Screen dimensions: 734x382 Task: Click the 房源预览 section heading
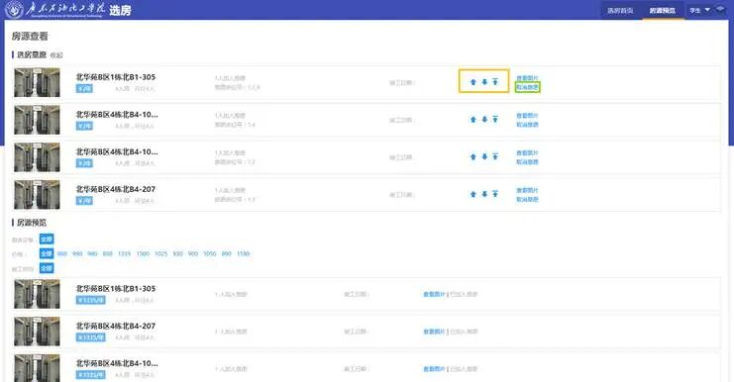coord(32,223)
